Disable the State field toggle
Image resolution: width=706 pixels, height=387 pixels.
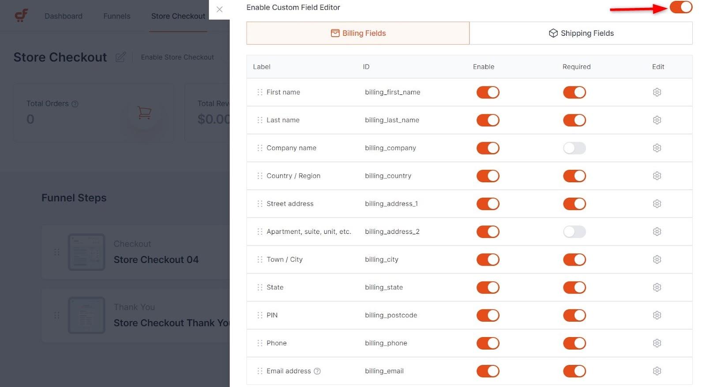click(x=488, y=287)
